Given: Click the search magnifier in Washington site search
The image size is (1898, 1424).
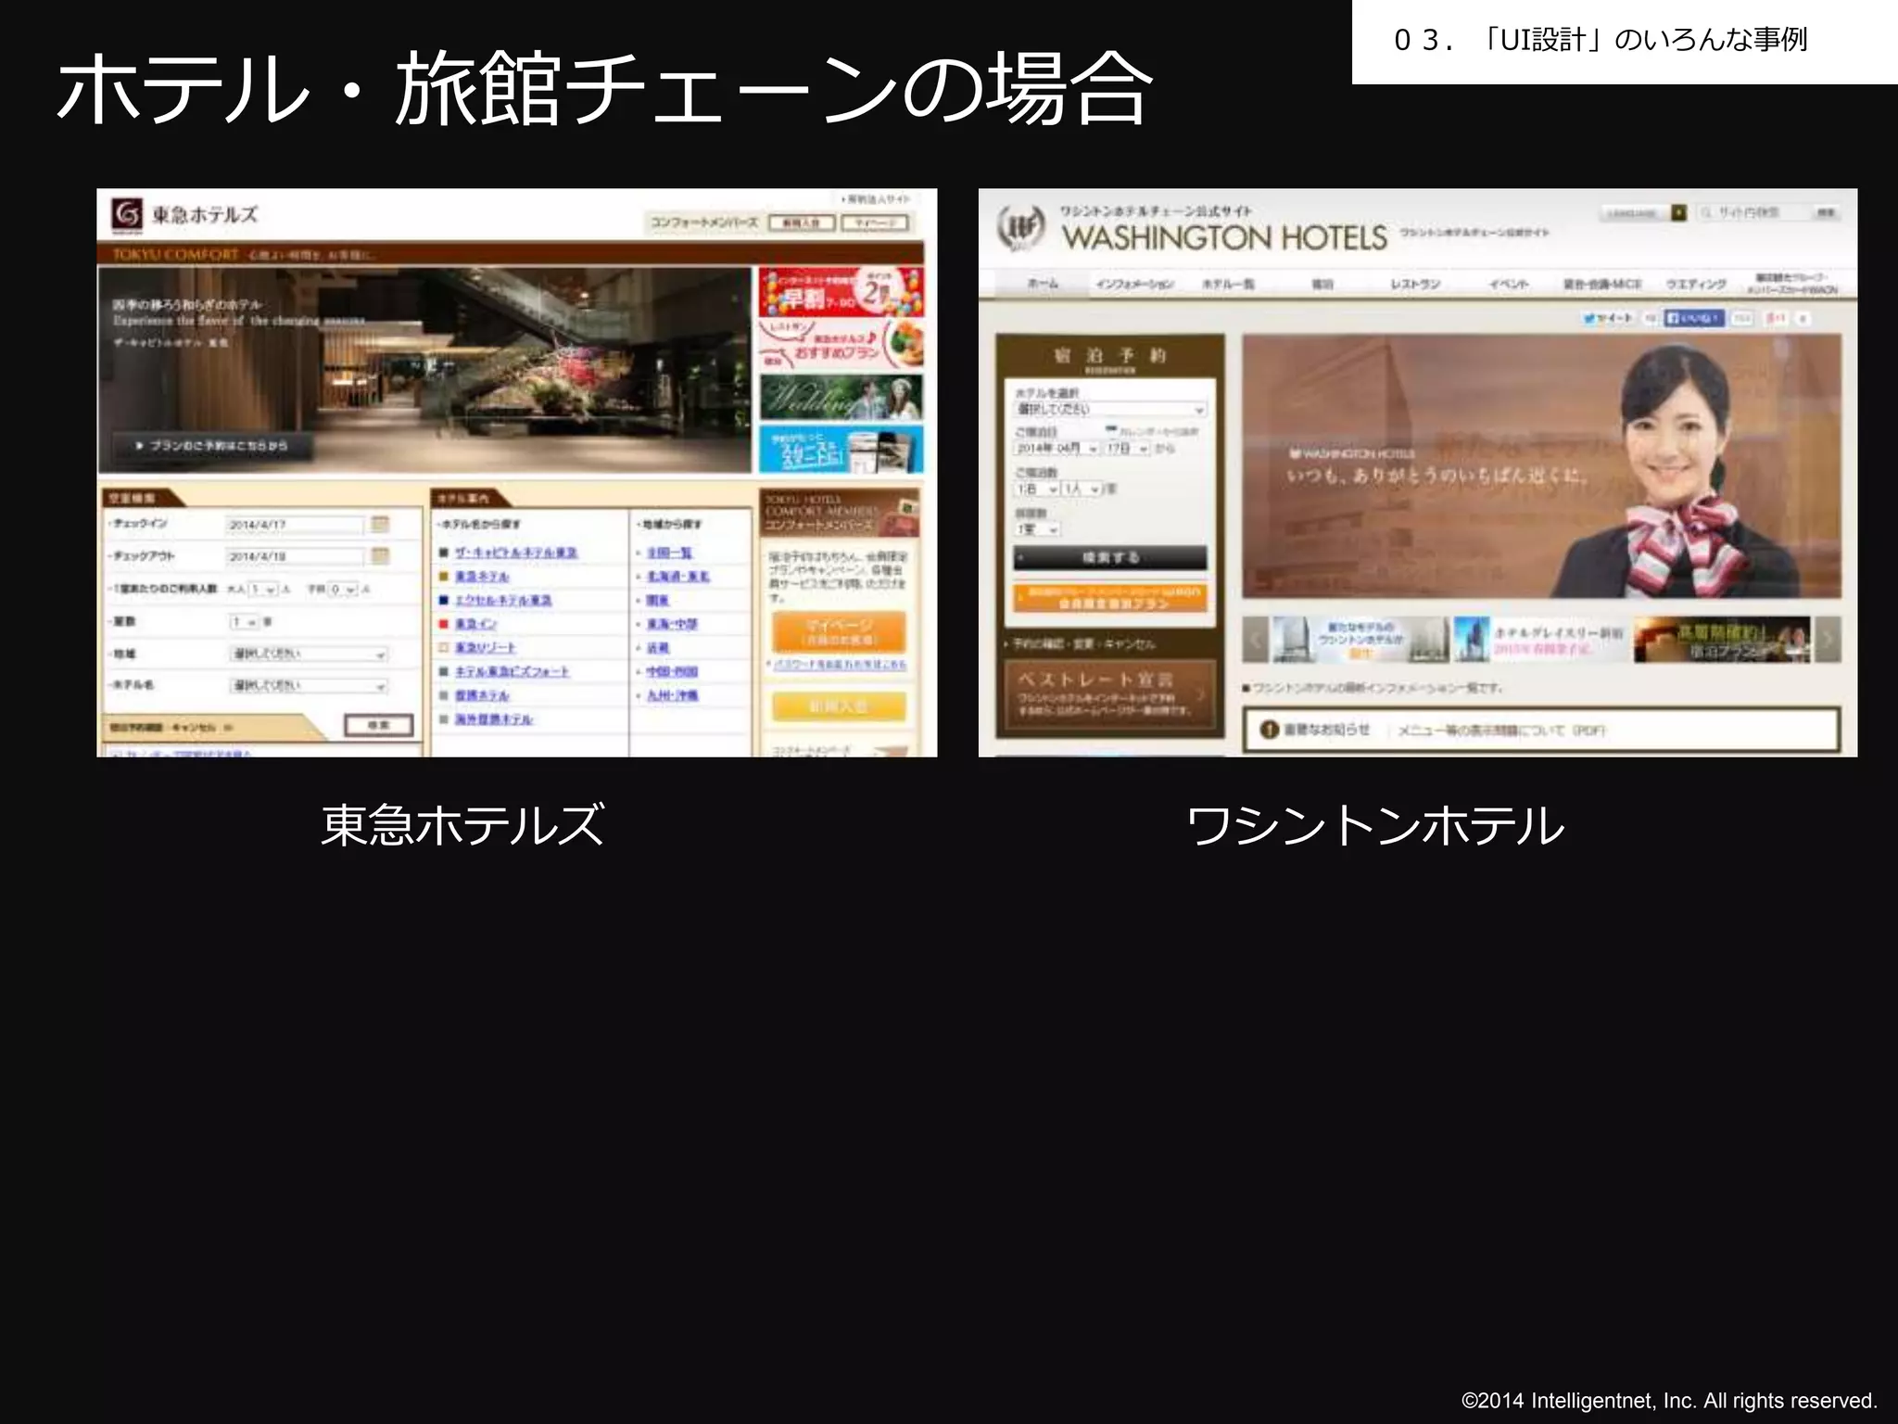Looking at the screenshot, I should [1706, 213].
